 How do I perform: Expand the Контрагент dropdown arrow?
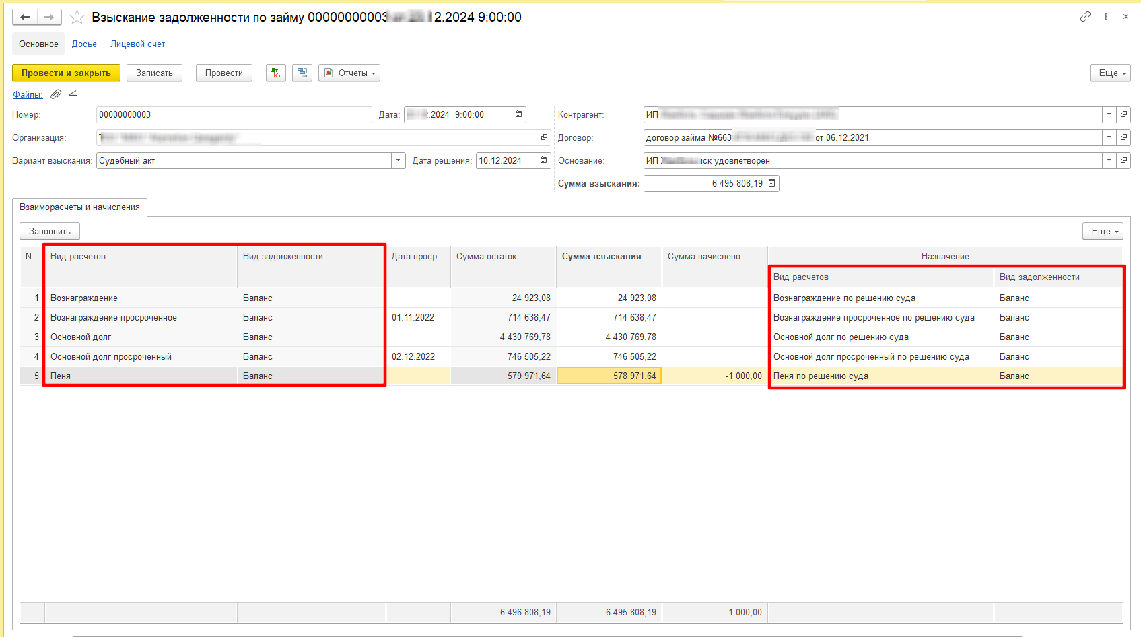click(x=1109, y=114)
